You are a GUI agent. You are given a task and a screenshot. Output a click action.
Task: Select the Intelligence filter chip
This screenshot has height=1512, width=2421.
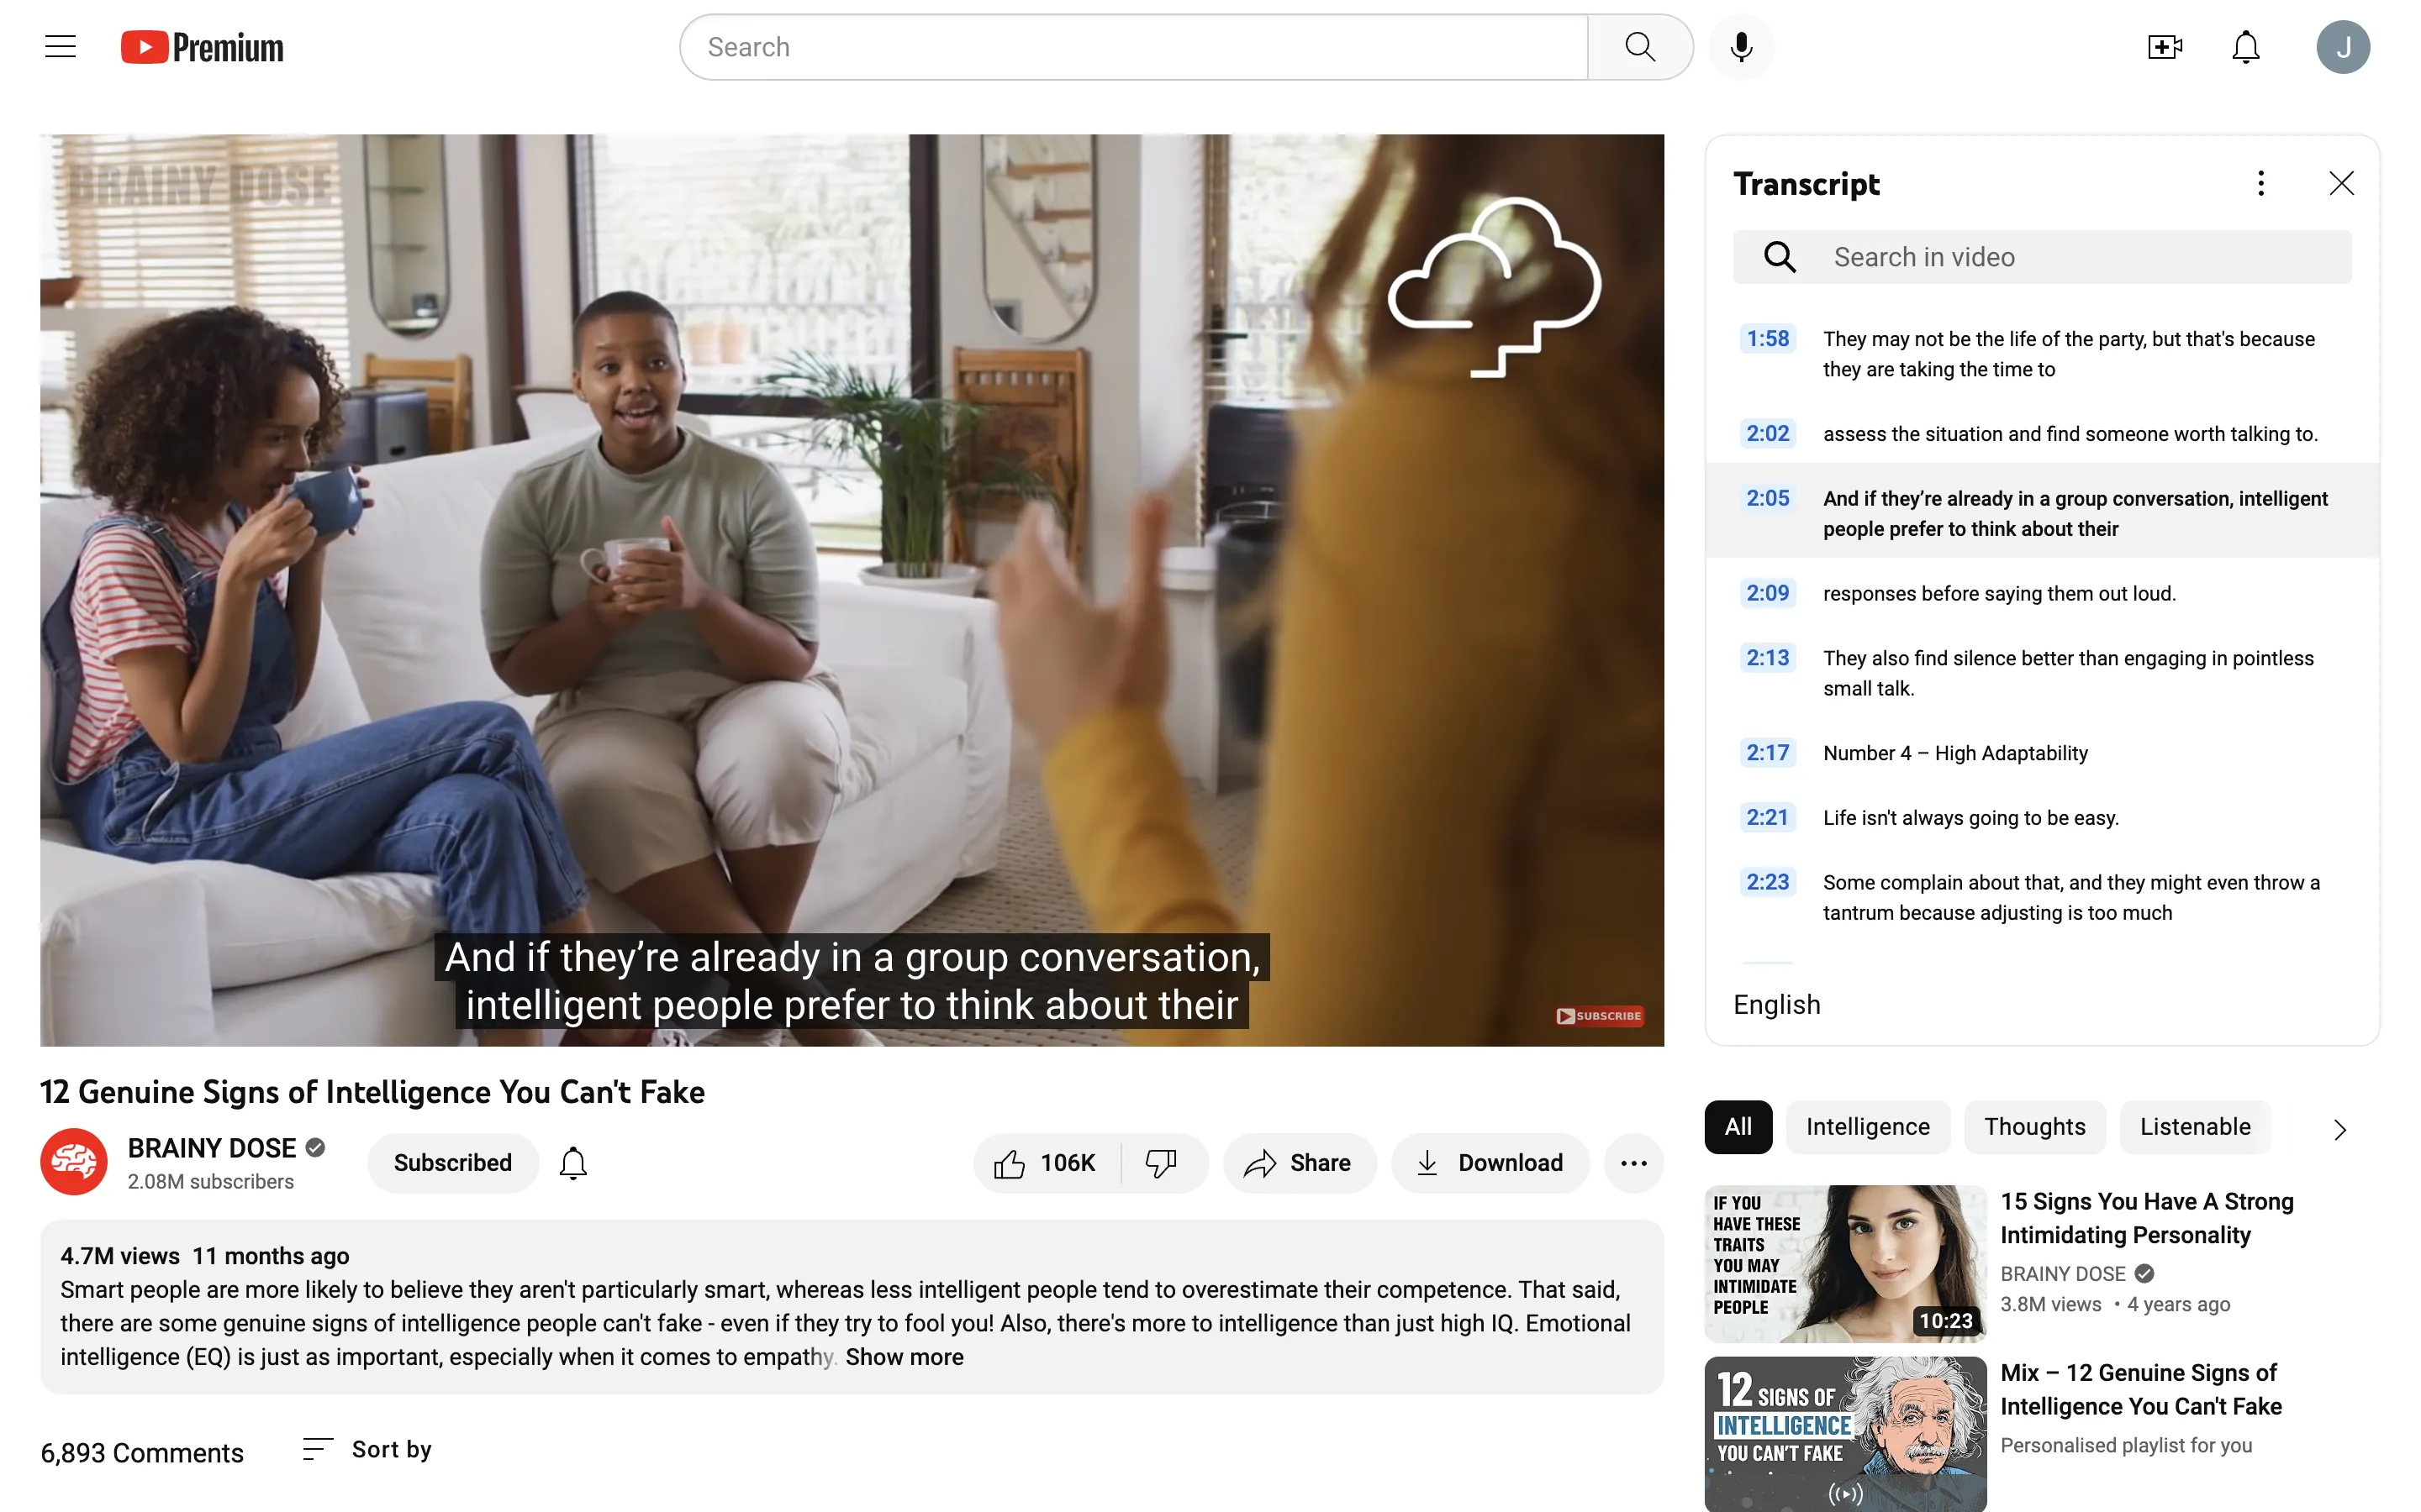pyautogui.click(x=1867, y=1127)
